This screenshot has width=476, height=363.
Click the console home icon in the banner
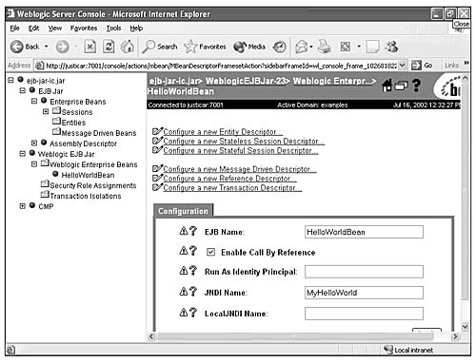click(387, 86)
